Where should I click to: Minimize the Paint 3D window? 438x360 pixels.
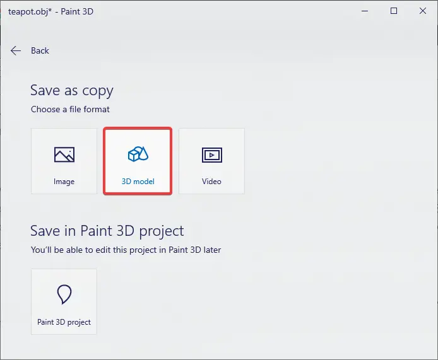click(x=365, y=11)
